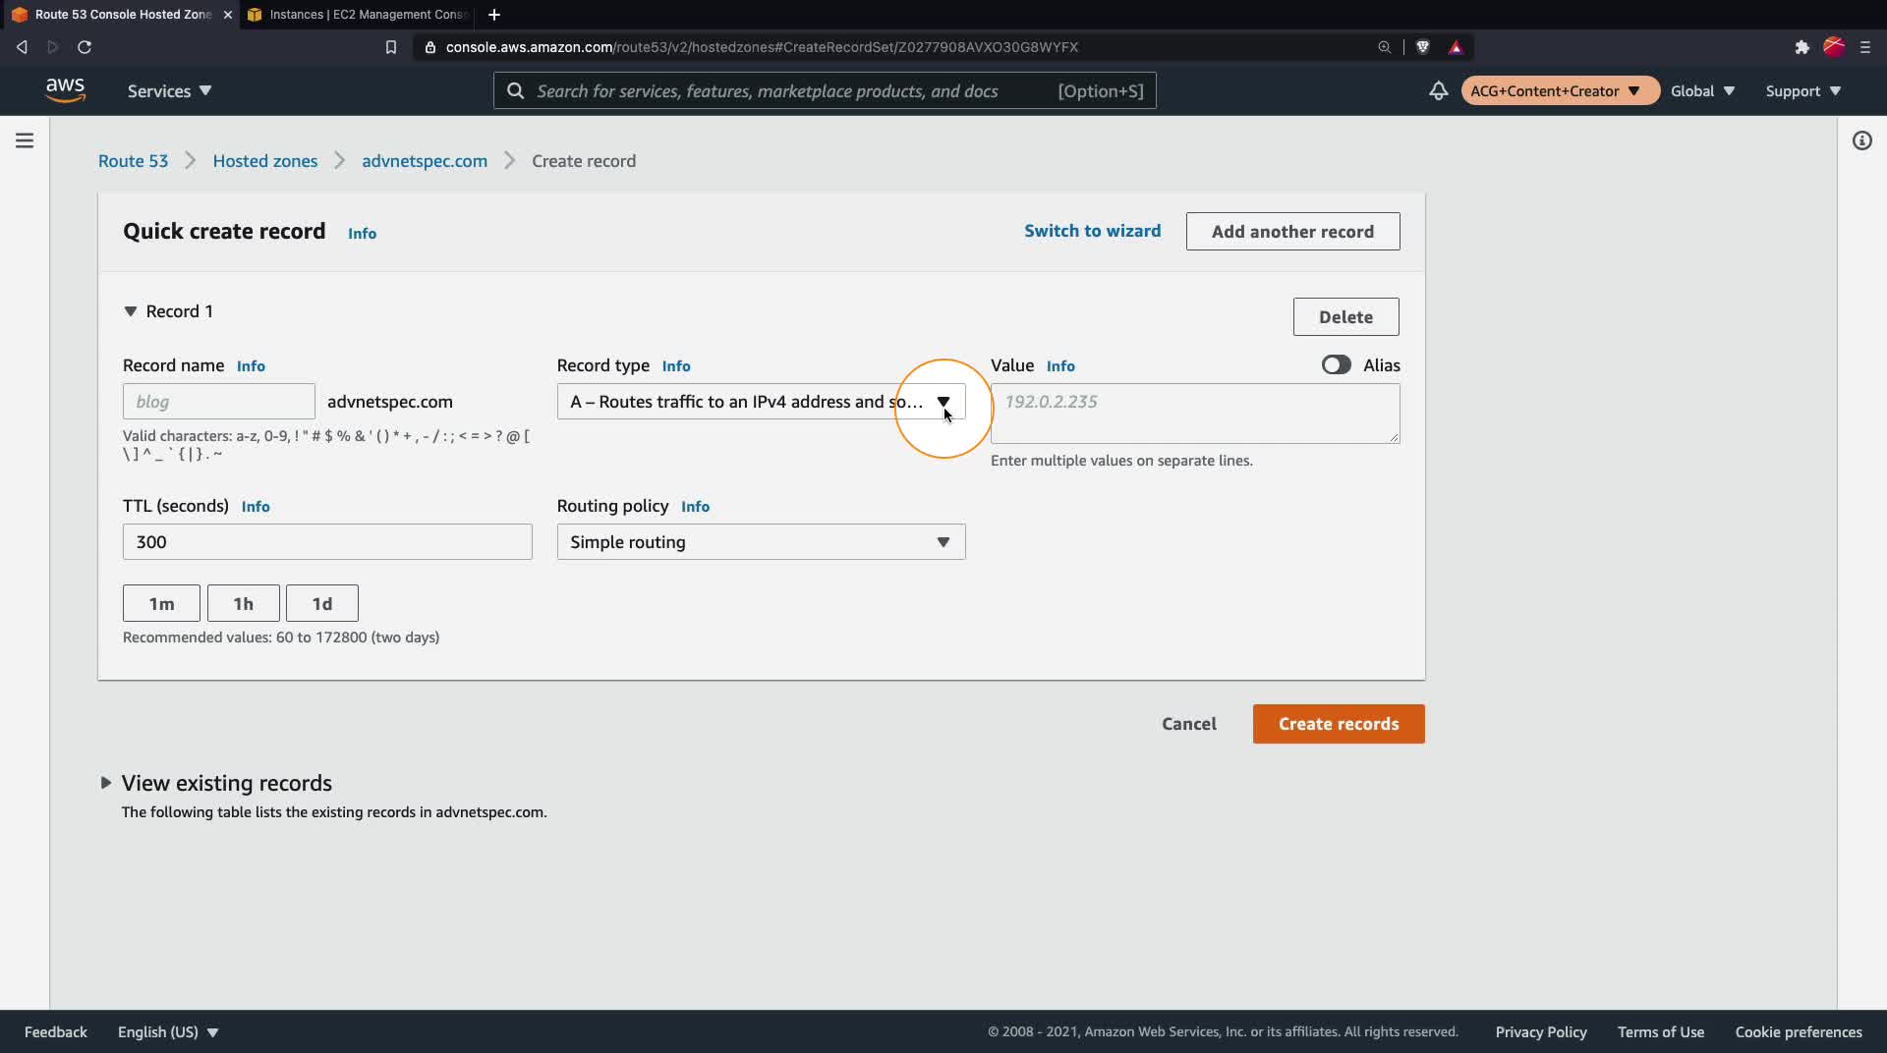The height and width of the screenshot is (1053, 1887).
Task: Cancel the record creation
Action: [x=1189, y=724]
